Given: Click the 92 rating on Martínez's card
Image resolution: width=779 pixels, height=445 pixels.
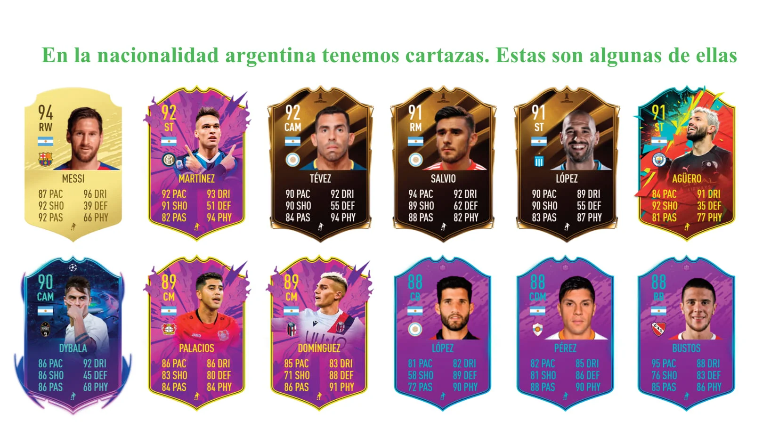Looking at the screenshot, I should (x=169, y=113).
